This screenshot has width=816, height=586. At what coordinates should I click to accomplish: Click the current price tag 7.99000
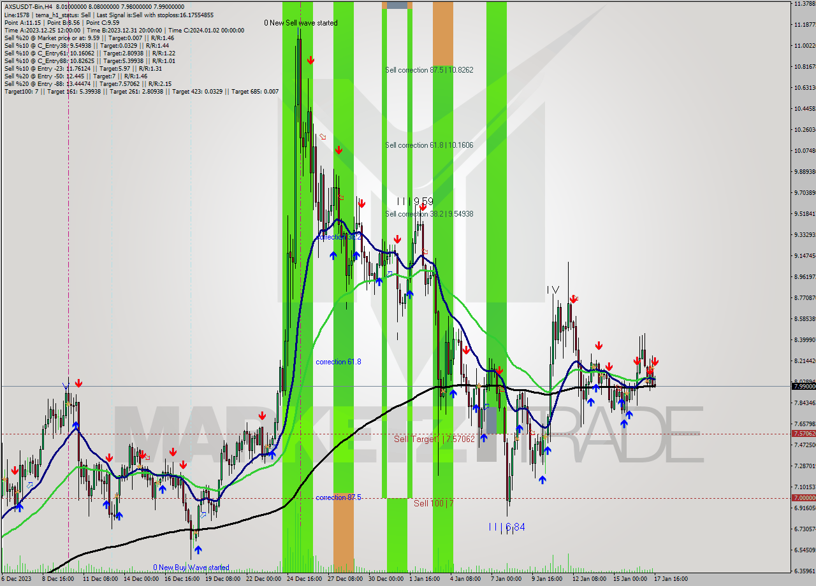pyautogui.click(x=804, y=386)
